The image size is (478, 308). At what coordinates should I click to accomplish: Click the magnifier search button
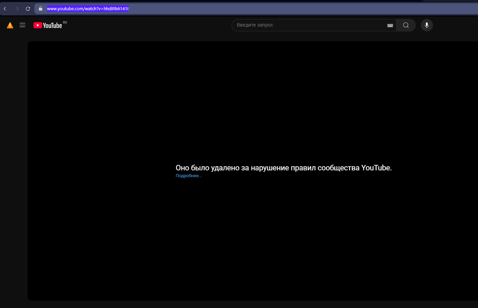pos(406,25)
